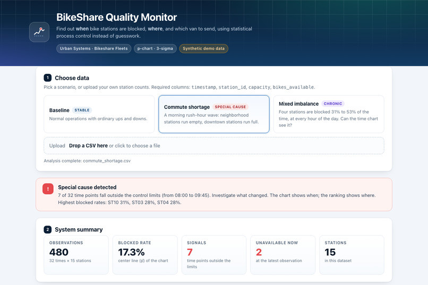Click the System summary heading
This screenshot has width=428, height=285.
pyautogui.click(x=79, y=230)
